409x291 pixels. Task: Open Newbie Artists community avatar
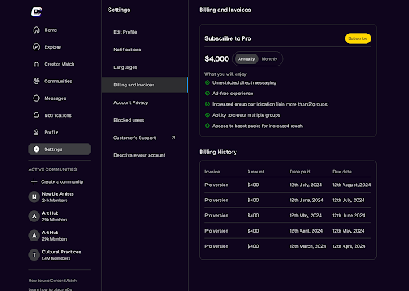(x=34, y=197)
